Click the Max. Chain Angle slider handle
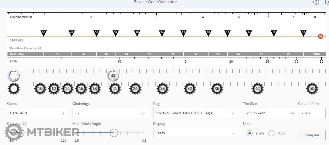 tap(114, 133)
